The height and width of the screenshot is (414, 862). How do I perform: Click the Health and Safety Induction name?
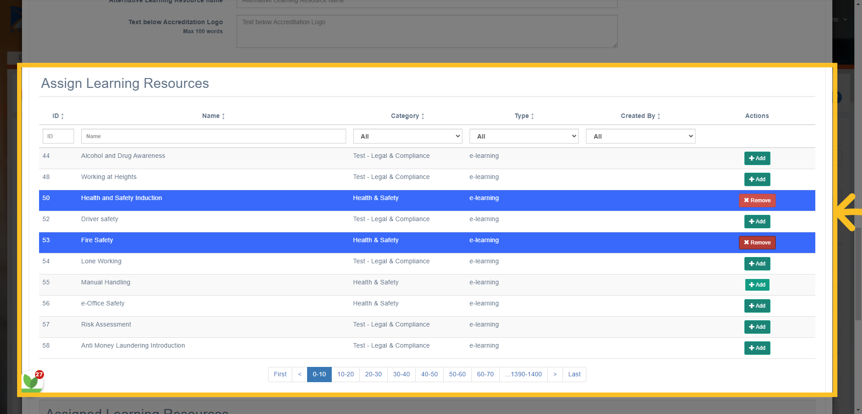122,198
